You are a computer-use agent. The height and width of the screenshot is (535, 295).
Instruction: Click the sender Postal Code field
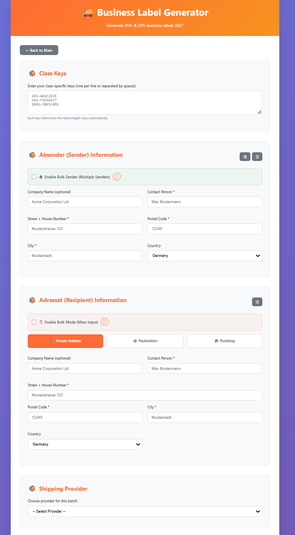(x=205, y=229)
